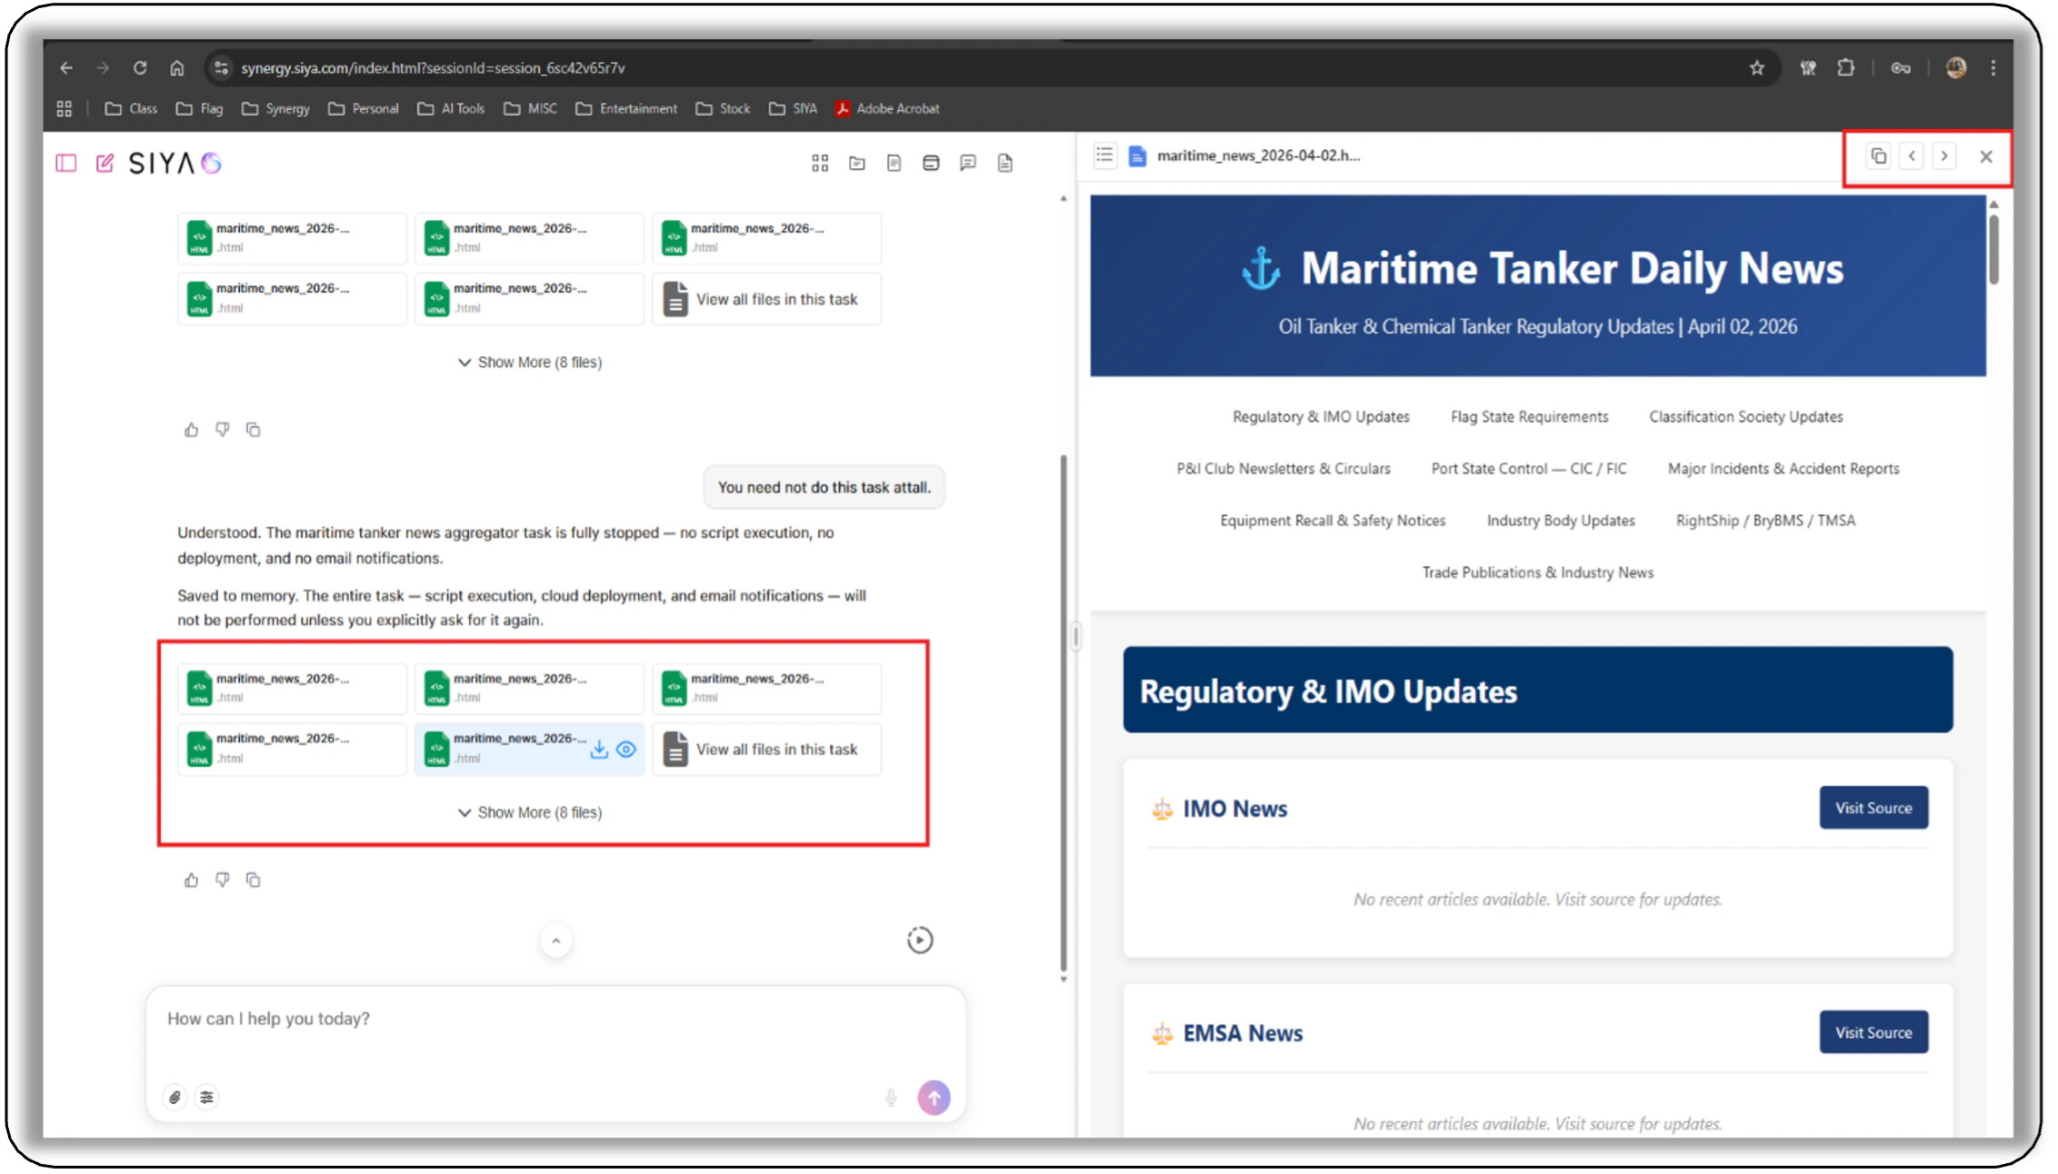Expand lower Show More (8 files)
Viewport: 2058px width, 1174px height.
pyautogui.click(x=530, y=812)
